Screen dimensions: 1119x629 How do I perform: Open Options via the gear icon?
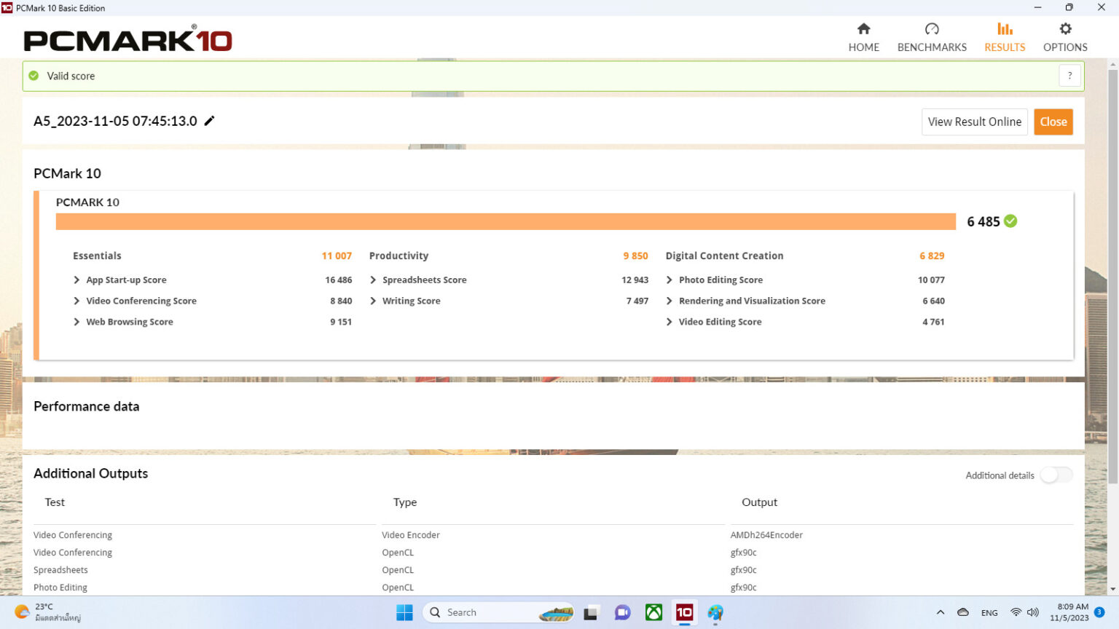1065,36
